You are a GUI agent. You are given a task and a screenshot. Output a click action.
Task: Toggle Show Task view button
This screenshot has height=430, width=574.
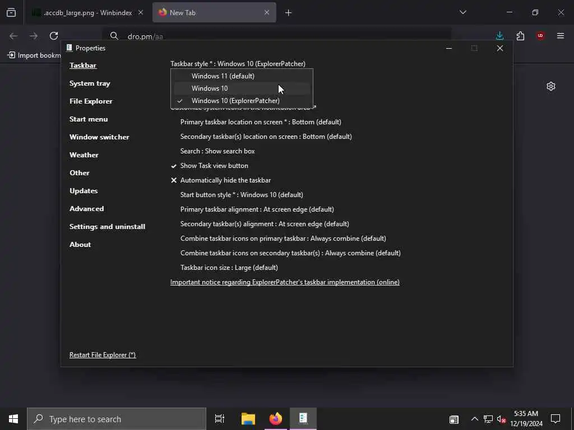pos(210,166)
